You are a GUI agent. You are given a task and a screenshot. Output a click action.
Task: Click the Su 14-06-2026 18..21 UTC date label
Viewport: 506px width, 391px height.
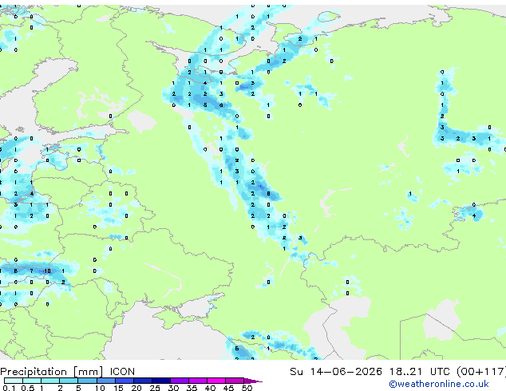(371, 372)
